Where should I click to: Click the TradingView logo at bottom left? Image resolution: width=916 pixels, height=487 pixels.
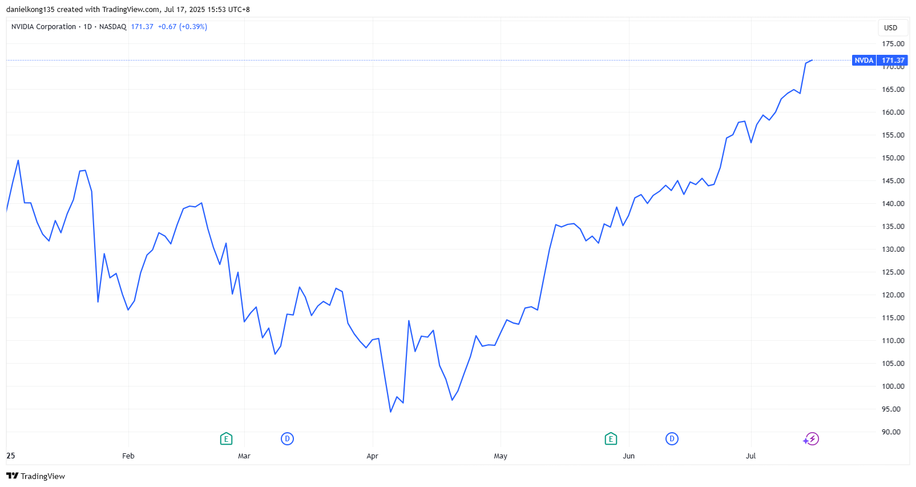(x=35, y=476)
